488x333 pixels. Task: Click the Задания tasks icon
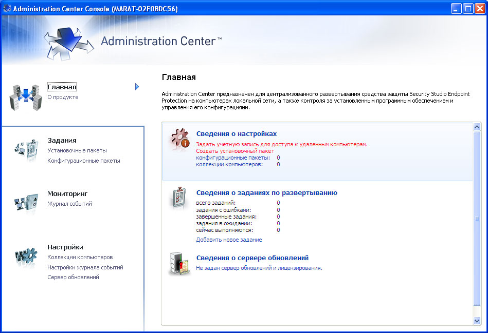pyautogui.click(x=26, y=150)
